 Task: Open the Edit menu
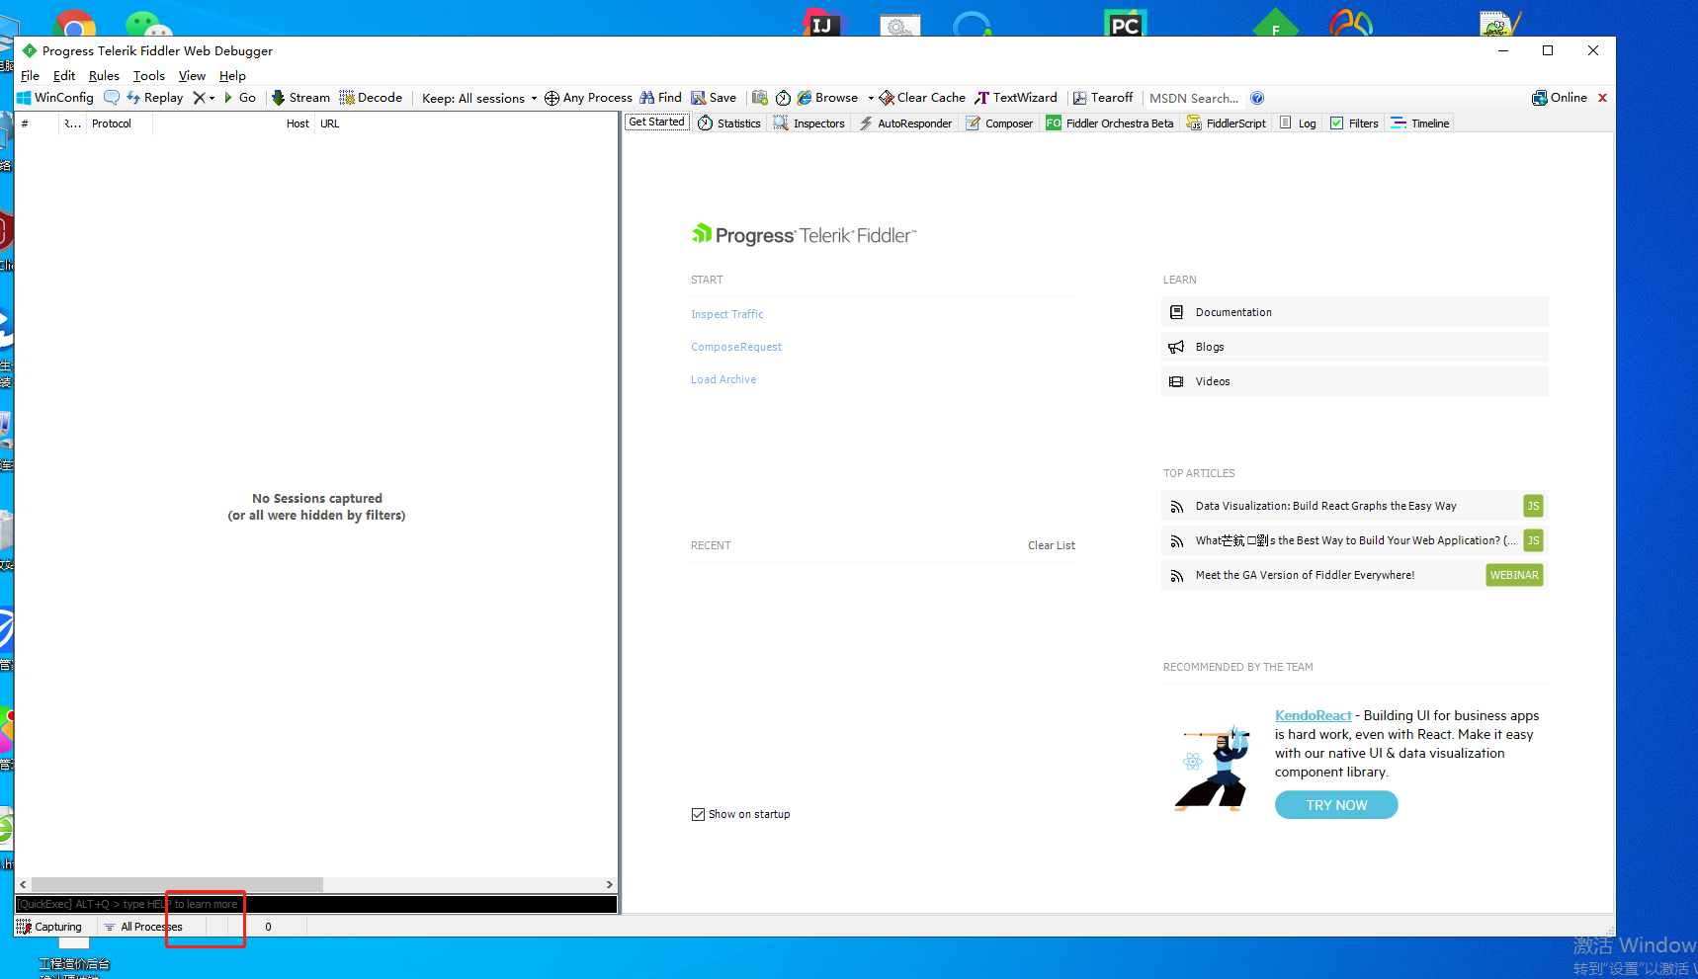click(64, 76)
